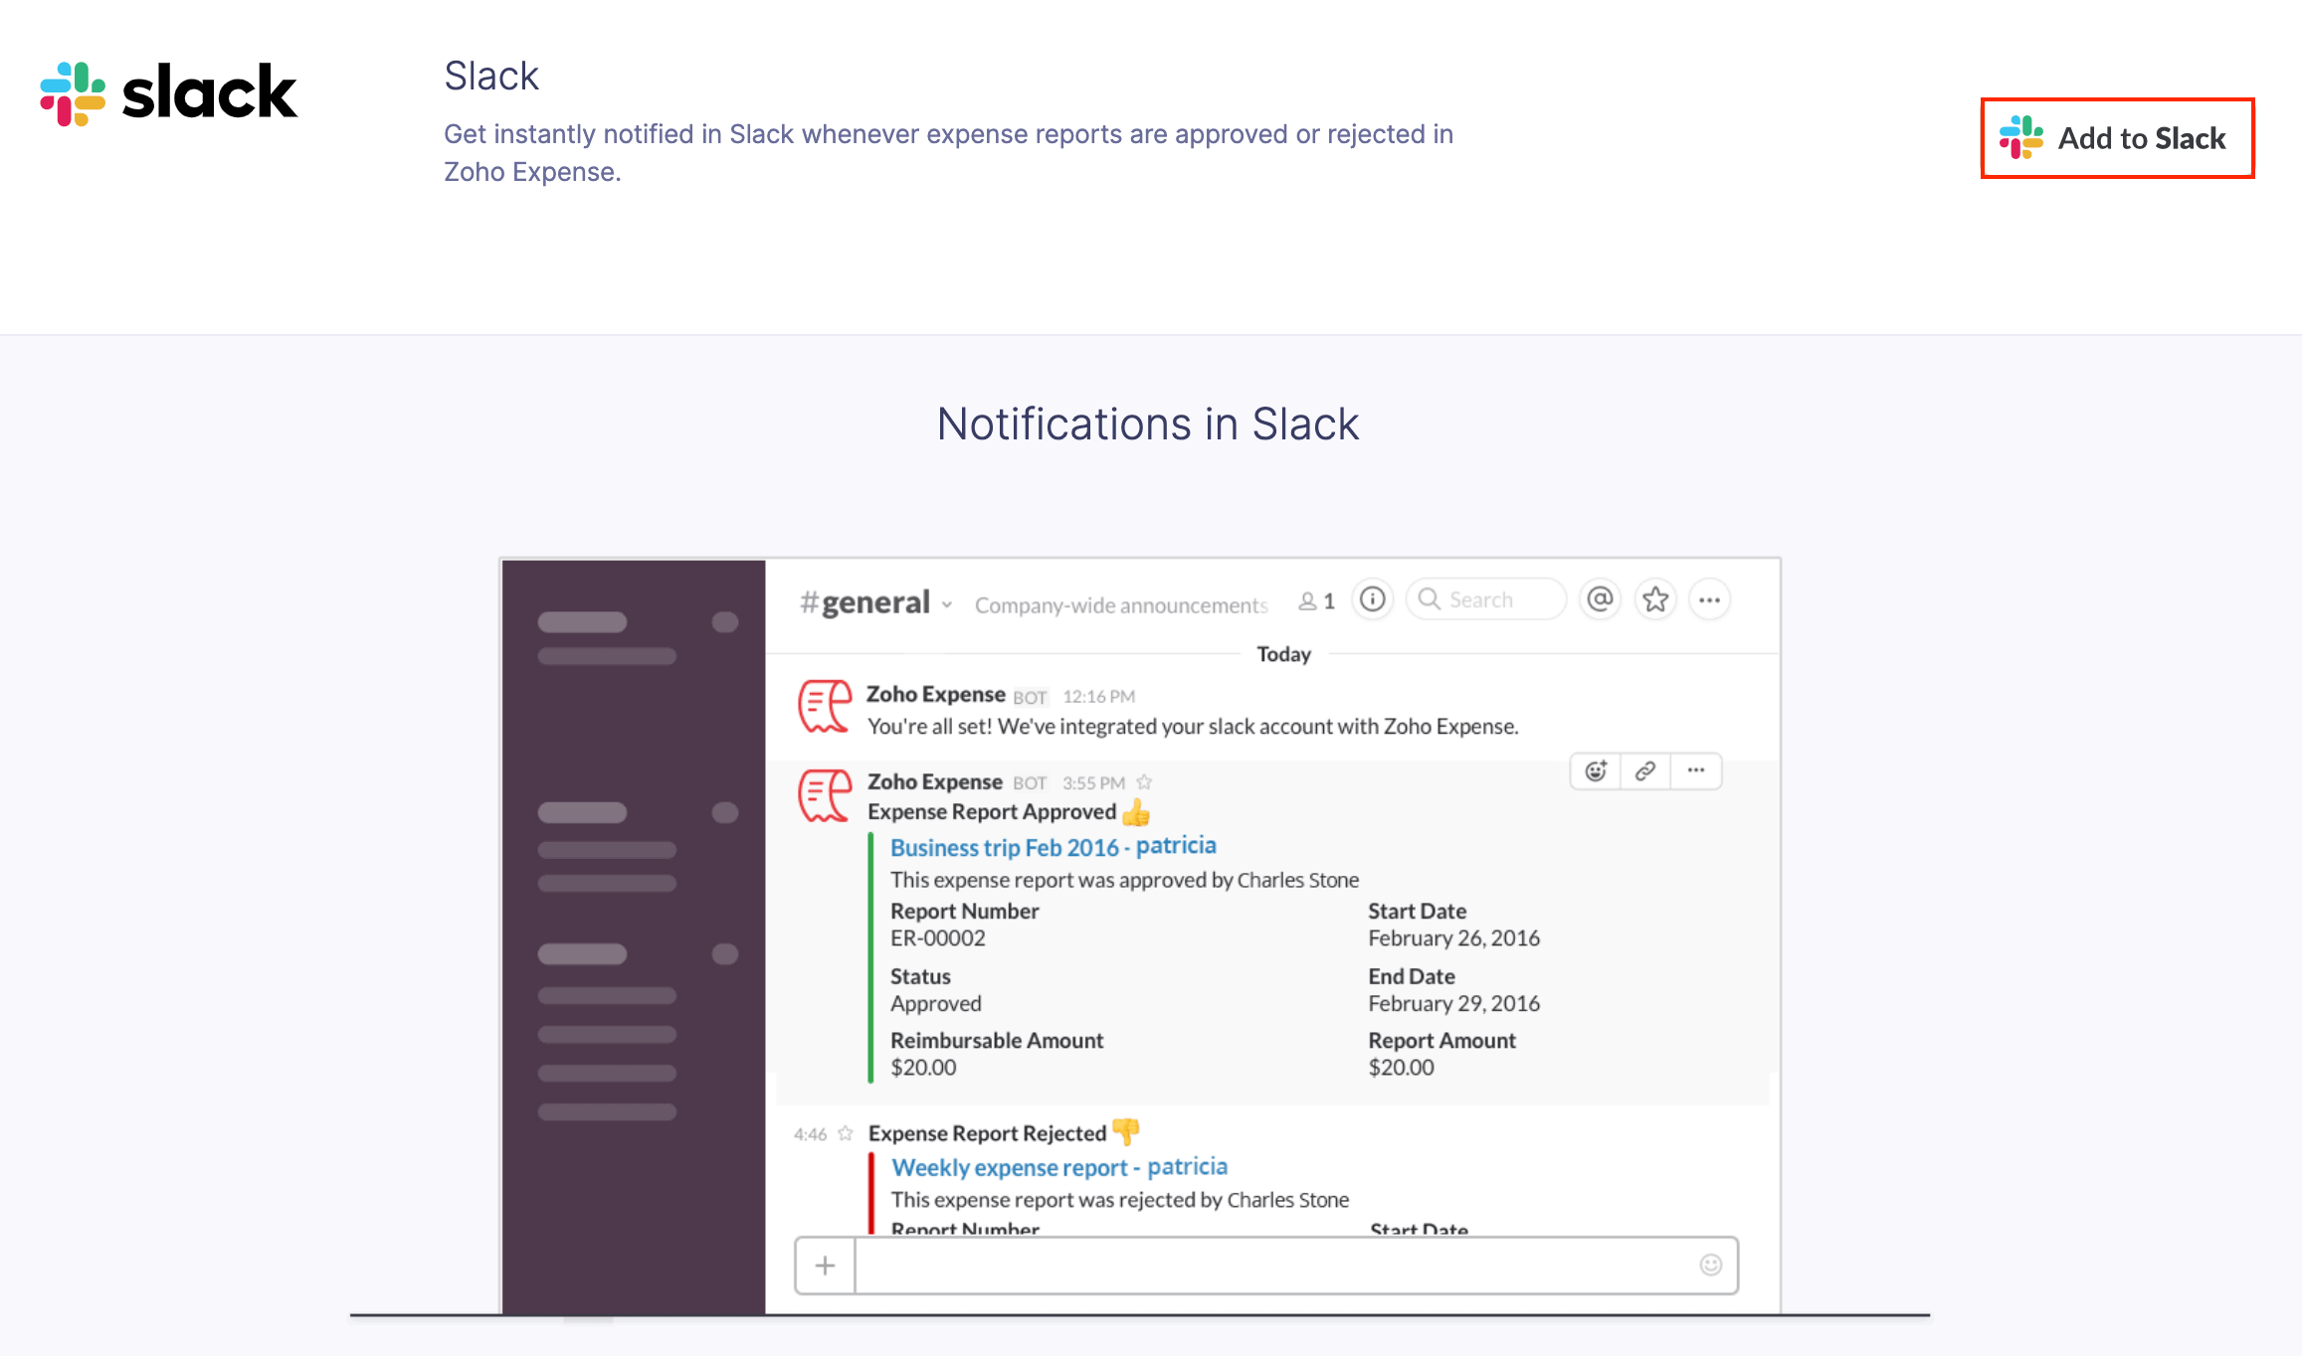The image size is (2302, 1356).
Task: Star the #general channel using header star icon
Action: coord(1655,599)
